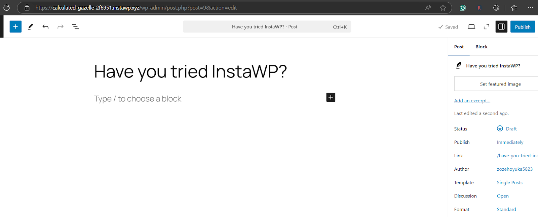Click the Publish button
The height and width of the screenshot is (217, 538).
(523, 26)
